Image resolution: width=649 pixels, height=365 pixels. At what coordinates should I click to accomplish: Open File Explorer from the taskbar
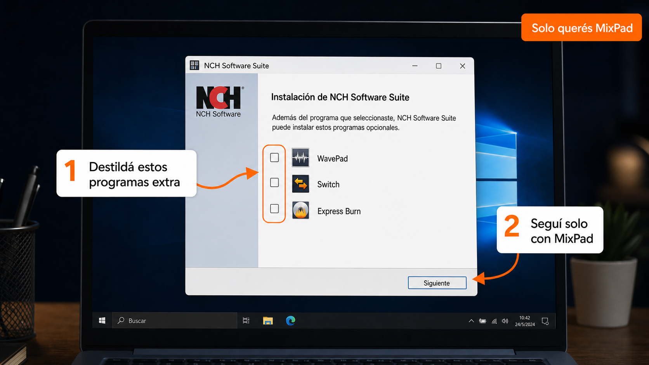point(268,321)
